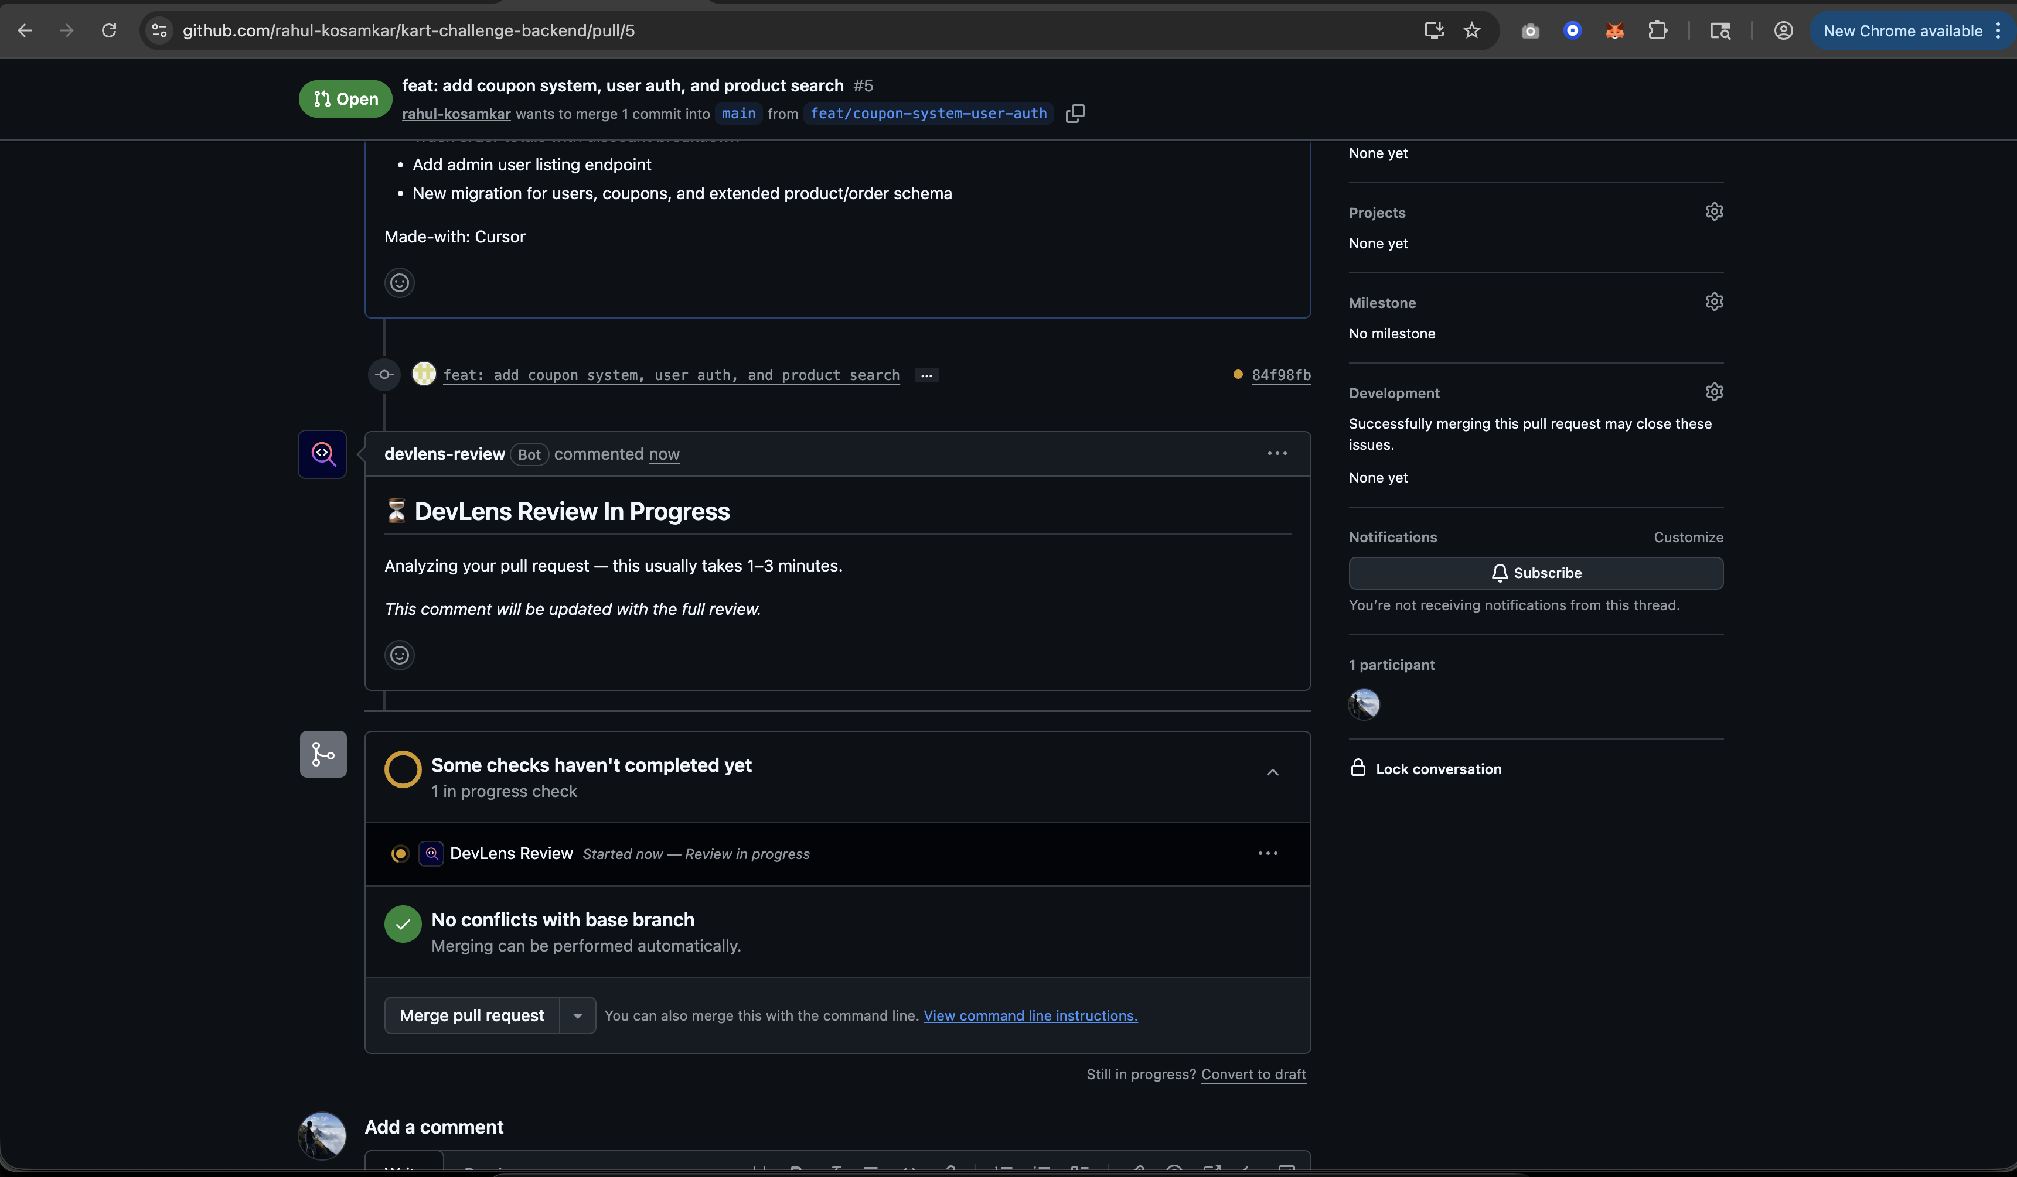Open the DevLens Review check options menu
This screenshot has width=2017, height=1177.
click(1268, 853)
